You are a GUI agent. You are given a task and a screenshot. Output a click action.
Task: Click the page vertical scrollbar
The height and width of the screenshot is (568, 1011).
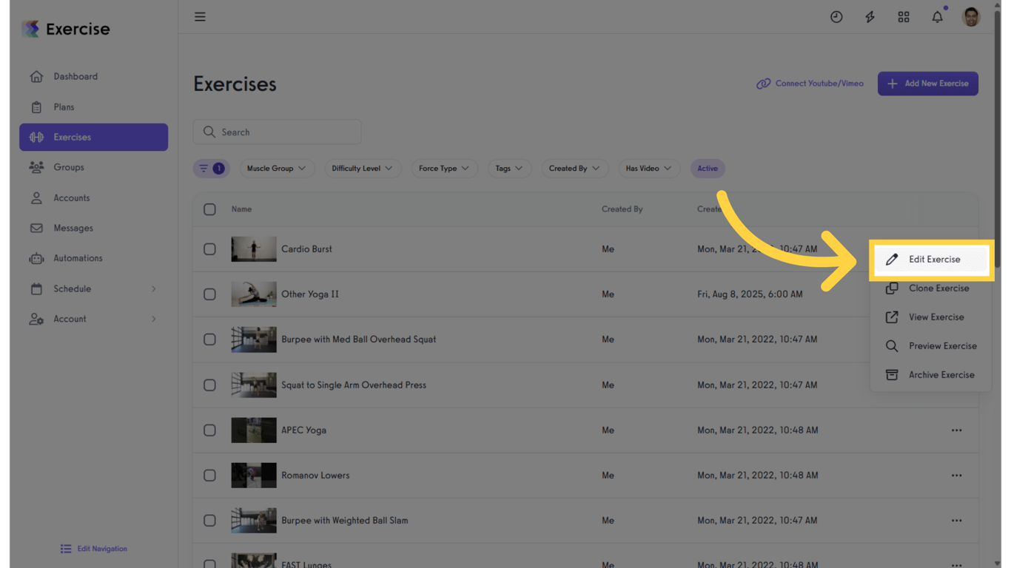pyautogui.click(x=997, y=141)
